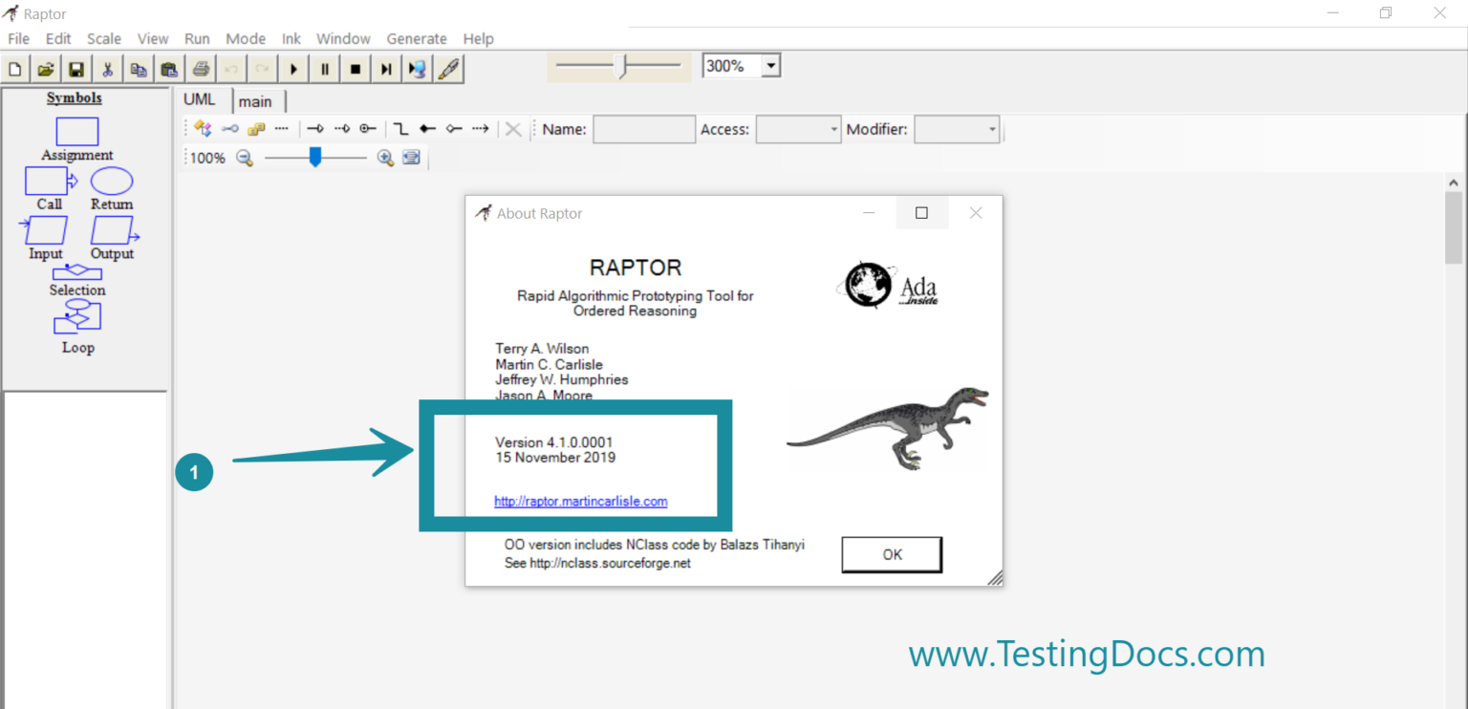Viewport: 1468px width, 709px height.
Task: Open the Generate menu
Action: 417,38
